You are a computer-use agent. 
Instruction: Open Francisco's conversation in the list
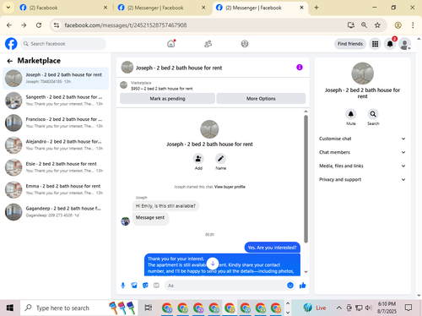[x=56, y=123]
